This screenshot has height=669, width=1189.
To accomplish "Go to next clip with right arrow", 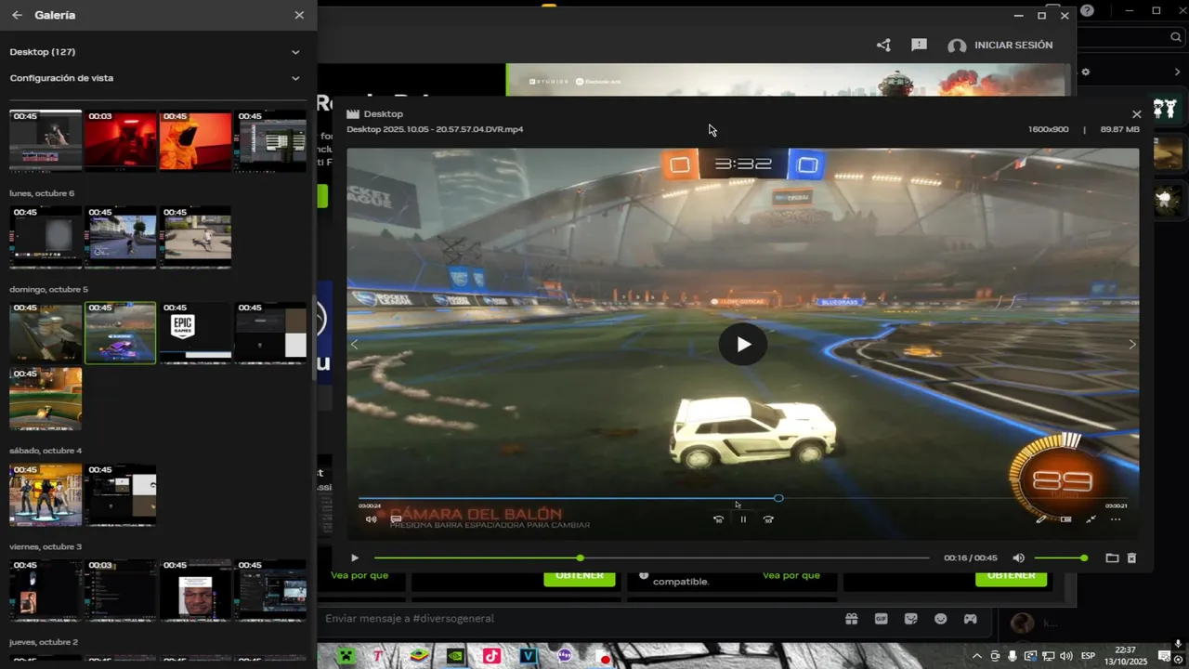I will coord(1131,344).
